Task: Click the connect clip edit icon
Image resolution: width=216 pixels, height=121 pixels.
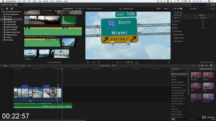Action: click(x=13, y=66)
